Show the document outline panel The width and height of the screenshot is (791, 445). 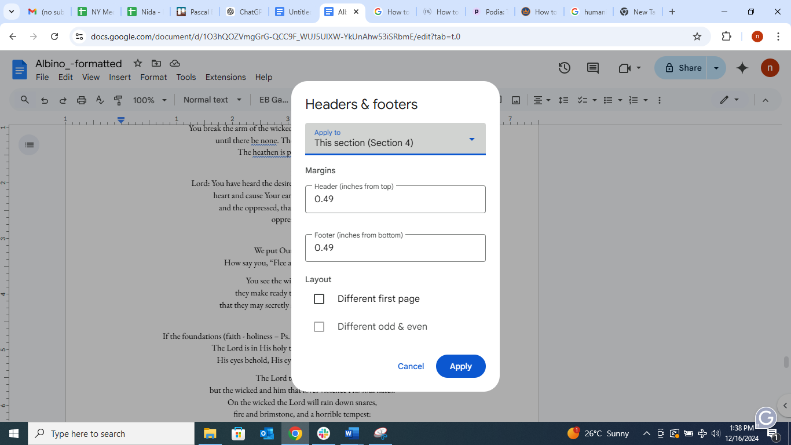click(x=28, y=144)
